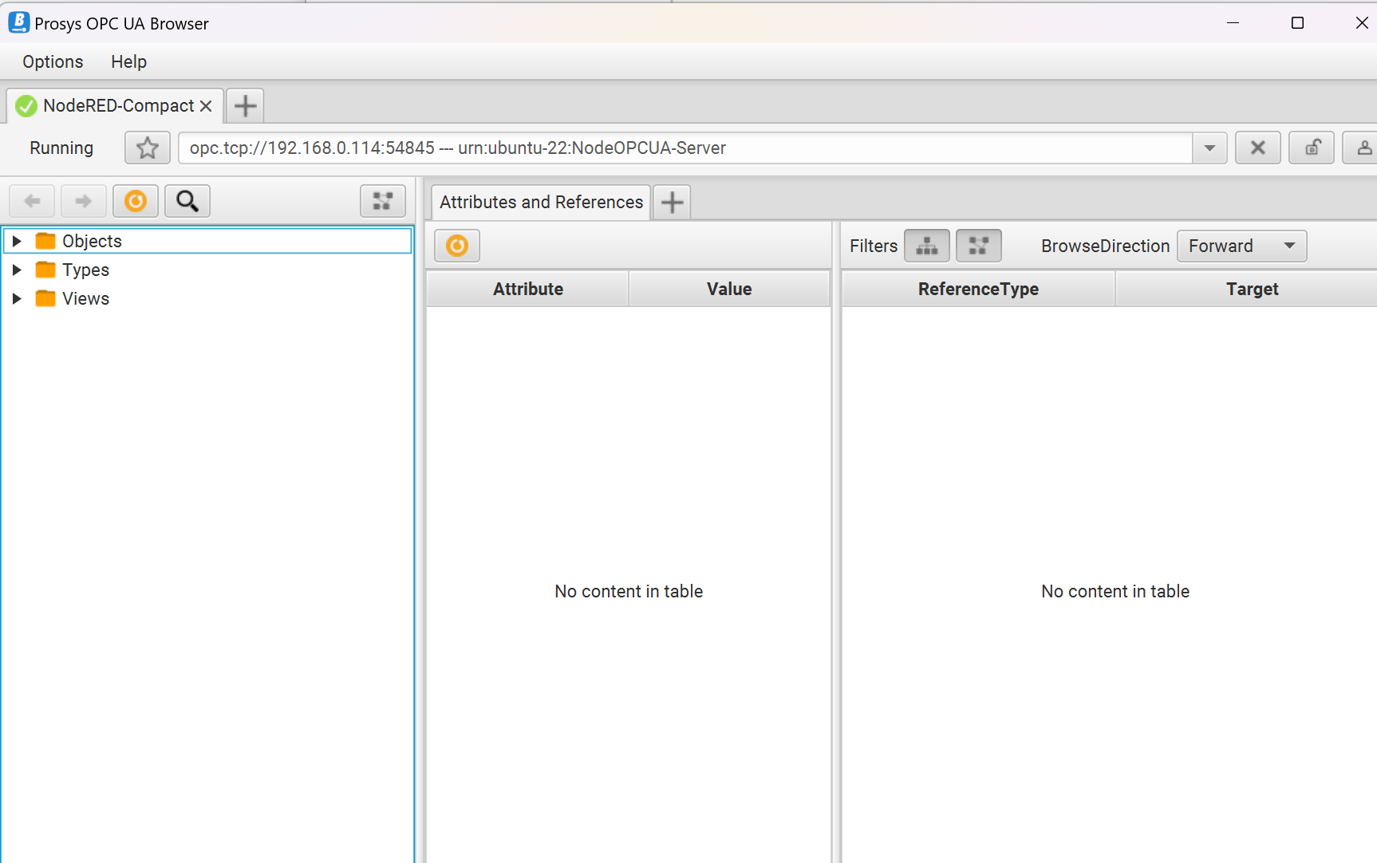Screen dimensions: 1377x863
Task: Click the refresh icon in the address tree toolbar
Action: pyautogui.click(x=135, y=201)
